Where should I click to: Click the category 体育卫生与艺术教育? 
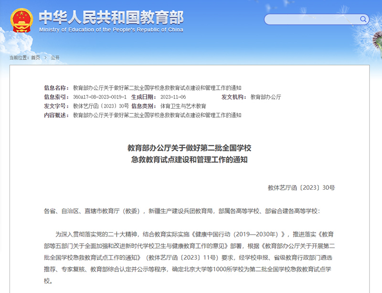[x=183, y=106]
